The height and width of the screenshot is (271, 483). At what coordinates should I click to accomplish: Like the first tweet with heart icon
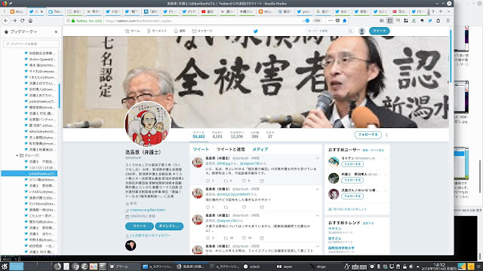click(244, 181)
